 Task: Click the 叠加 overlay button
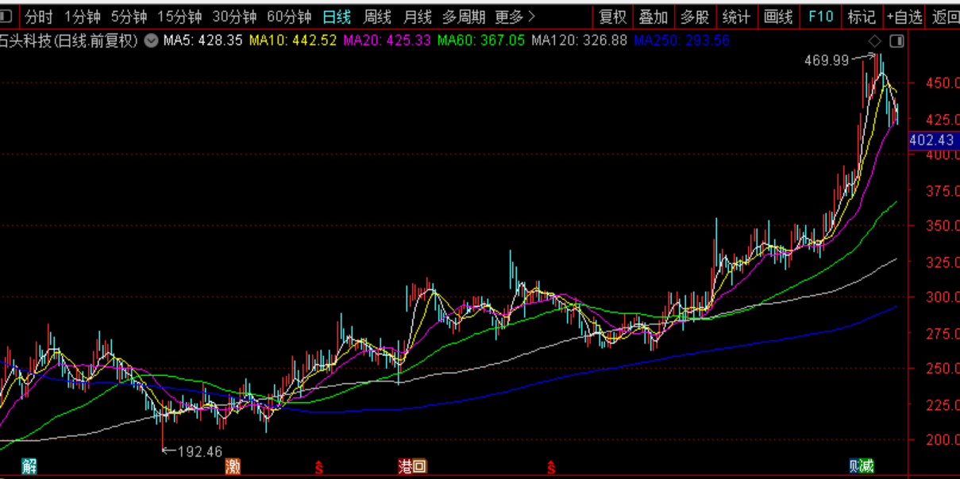pos(653,17)
